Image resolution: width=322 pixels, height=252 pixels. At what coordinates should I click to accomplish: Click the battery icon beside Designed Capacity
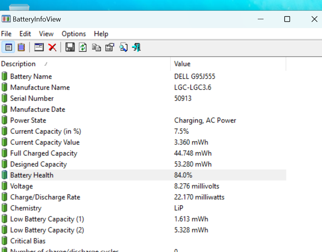tap(4, 164)
